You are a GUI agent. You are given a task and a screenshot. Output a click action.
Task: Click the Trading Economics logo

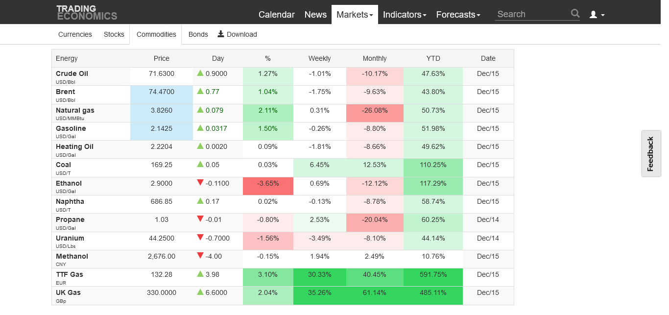tap(87, 13)
